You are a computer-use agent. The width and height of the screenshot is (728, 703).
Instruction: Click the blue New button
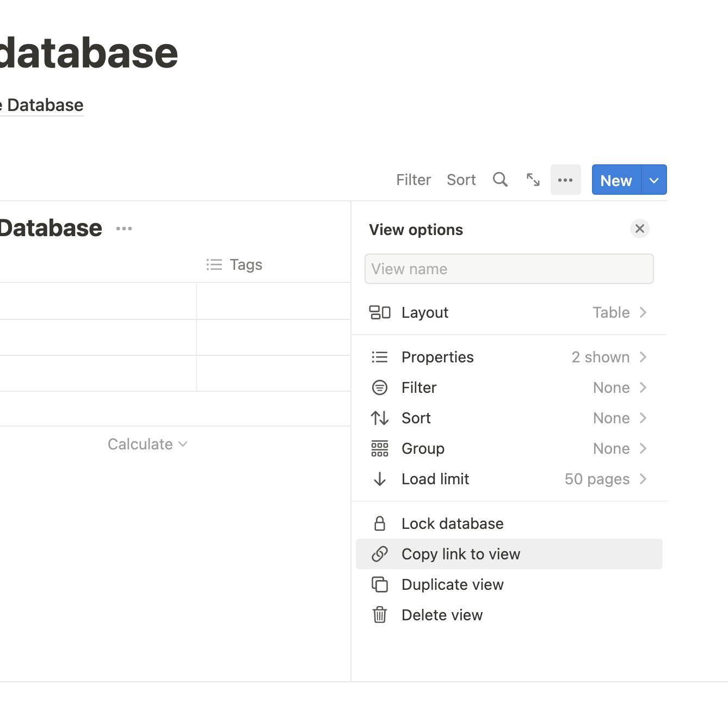coord(616,180)
